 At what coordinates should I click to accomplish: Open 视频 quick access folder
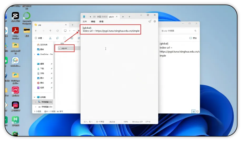(x=41, y=88)
